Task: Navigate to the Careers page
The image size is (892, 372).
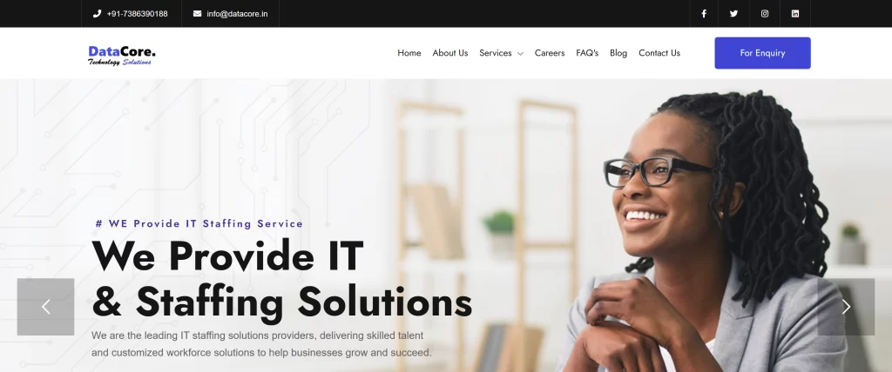Action: point(550,53)
